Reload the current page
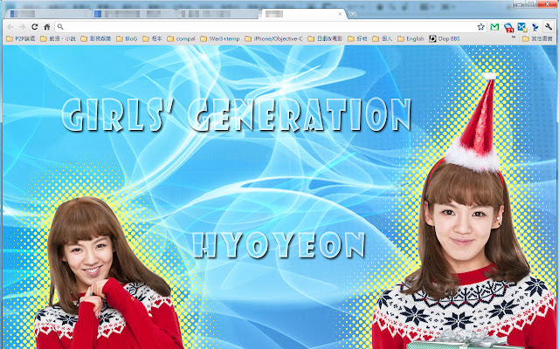Screen dimensions: 559x349 tap(35, 27)
